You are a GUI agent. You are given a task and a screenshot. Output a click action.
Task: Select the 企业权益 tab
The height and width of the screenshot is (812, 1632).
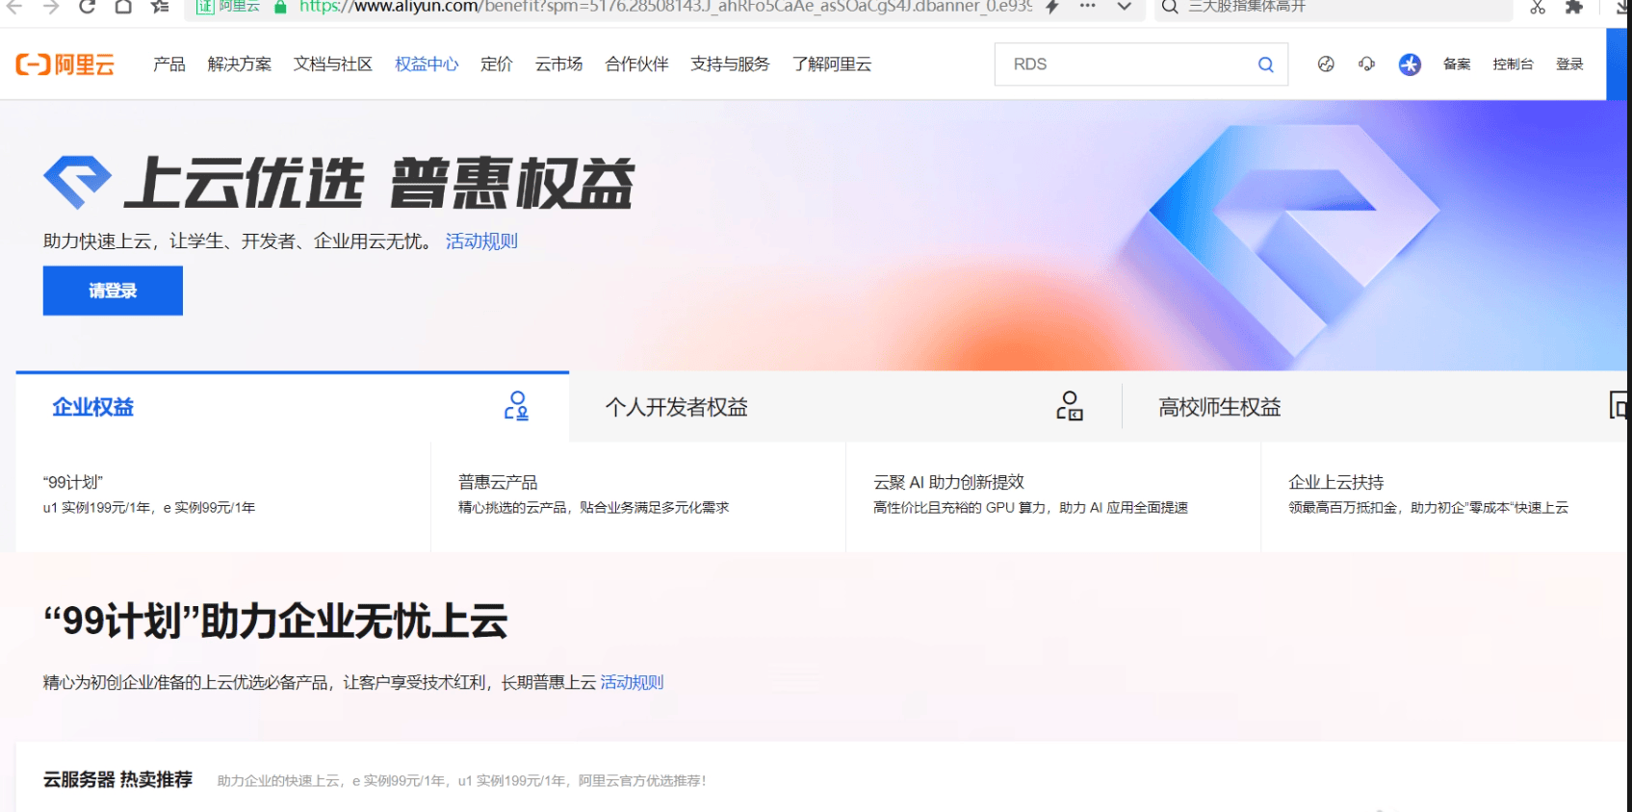[293, 407]
